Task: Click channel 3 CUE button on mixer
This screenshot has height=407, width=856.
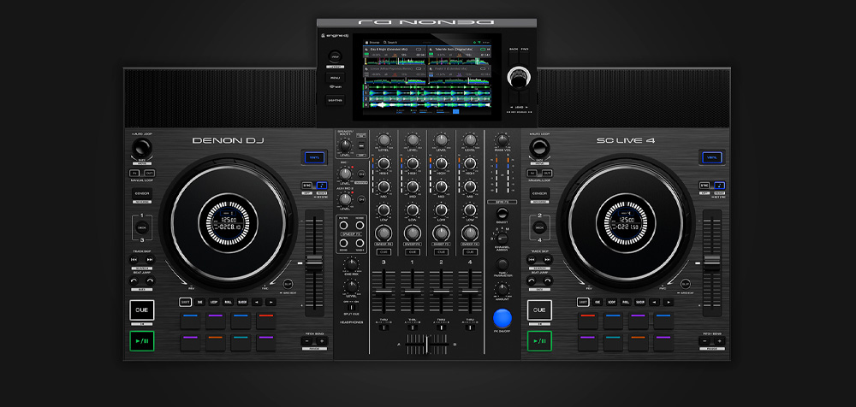Action: pos(383,252)
